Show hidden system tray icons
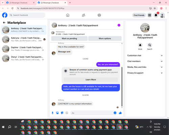The width and height of the screenshot is (169, 135). pyautogui.click(x=147, y=127)
